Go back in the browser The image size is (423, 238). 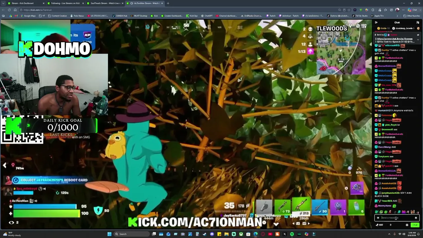(x=3, y=10)
